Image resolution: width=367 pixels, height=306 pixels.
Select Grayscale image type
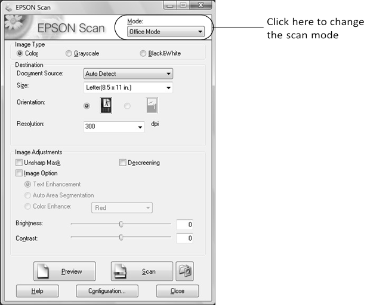(x=69, y=53)
